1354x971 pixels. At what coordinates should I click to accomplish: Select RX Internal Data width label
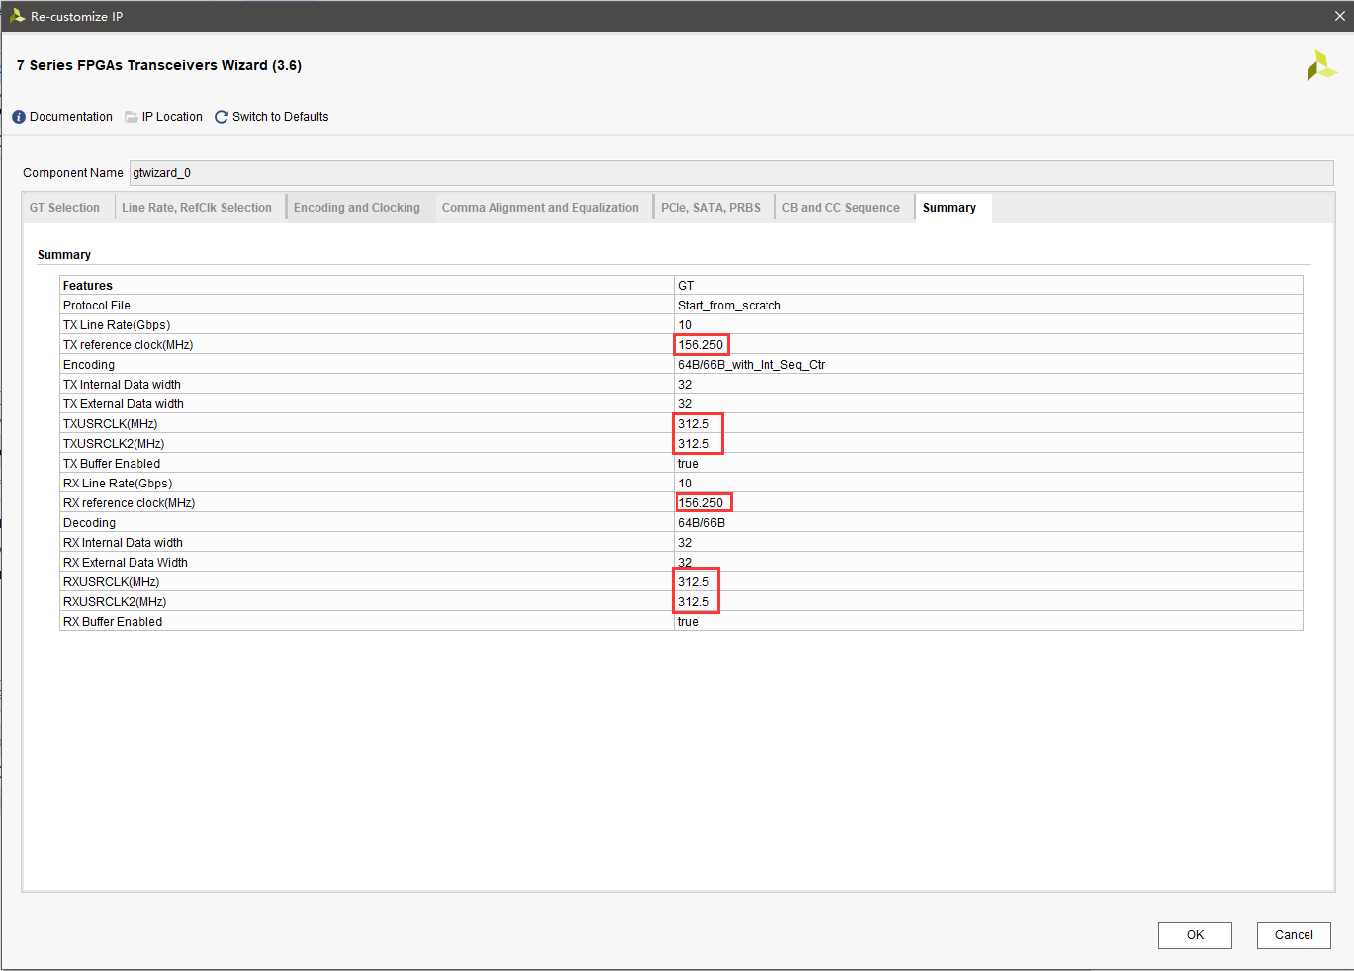[x=123, y=543]
